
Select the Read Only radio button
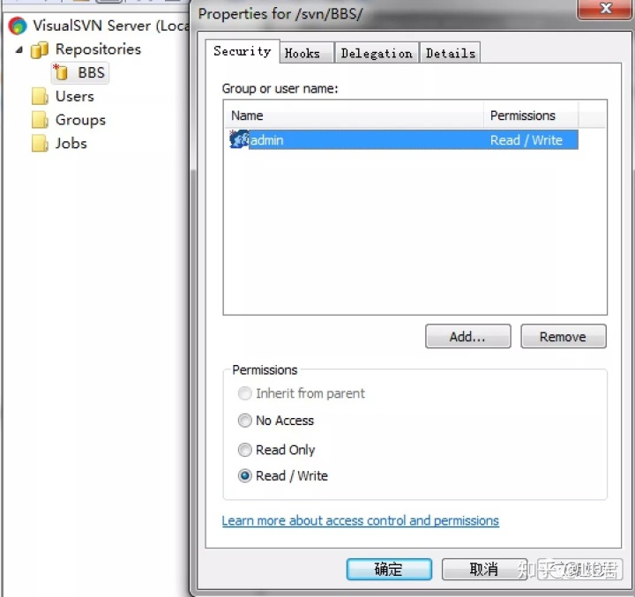click(x=244, y=450)
